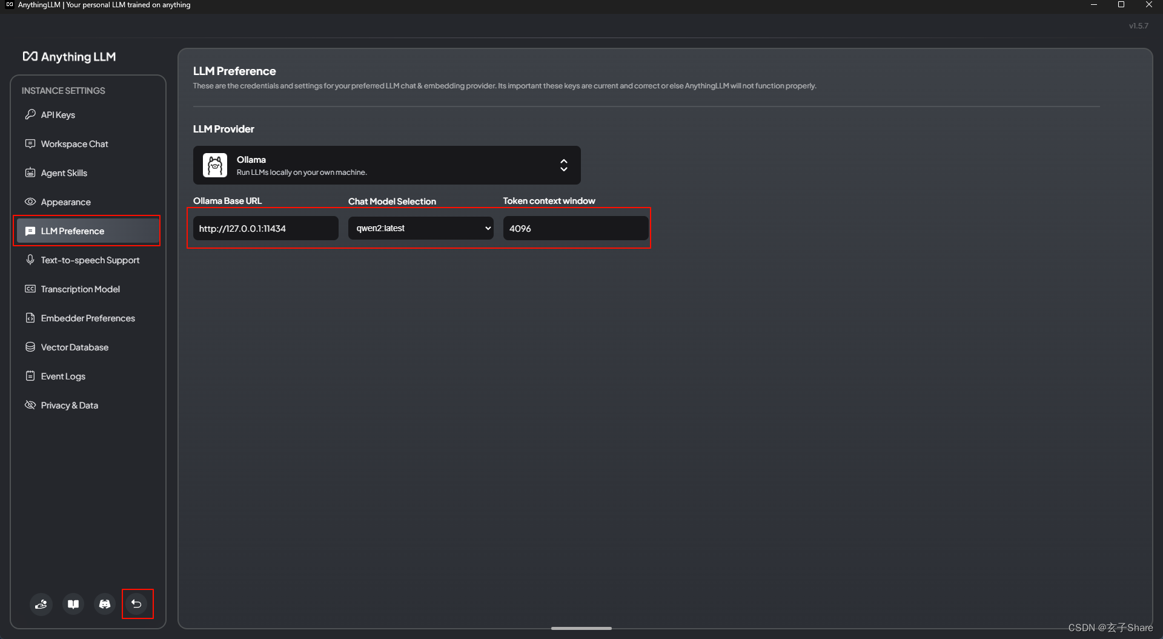Viewport: 1163px width, 639px height.
Task: Click the INSTANCE SETTINGS header text
Action: (64, 91)
